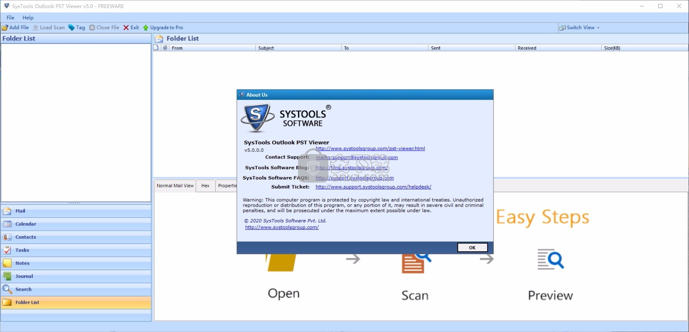Sort by the To column header
The image size is (689, 332).
point(385,48)
